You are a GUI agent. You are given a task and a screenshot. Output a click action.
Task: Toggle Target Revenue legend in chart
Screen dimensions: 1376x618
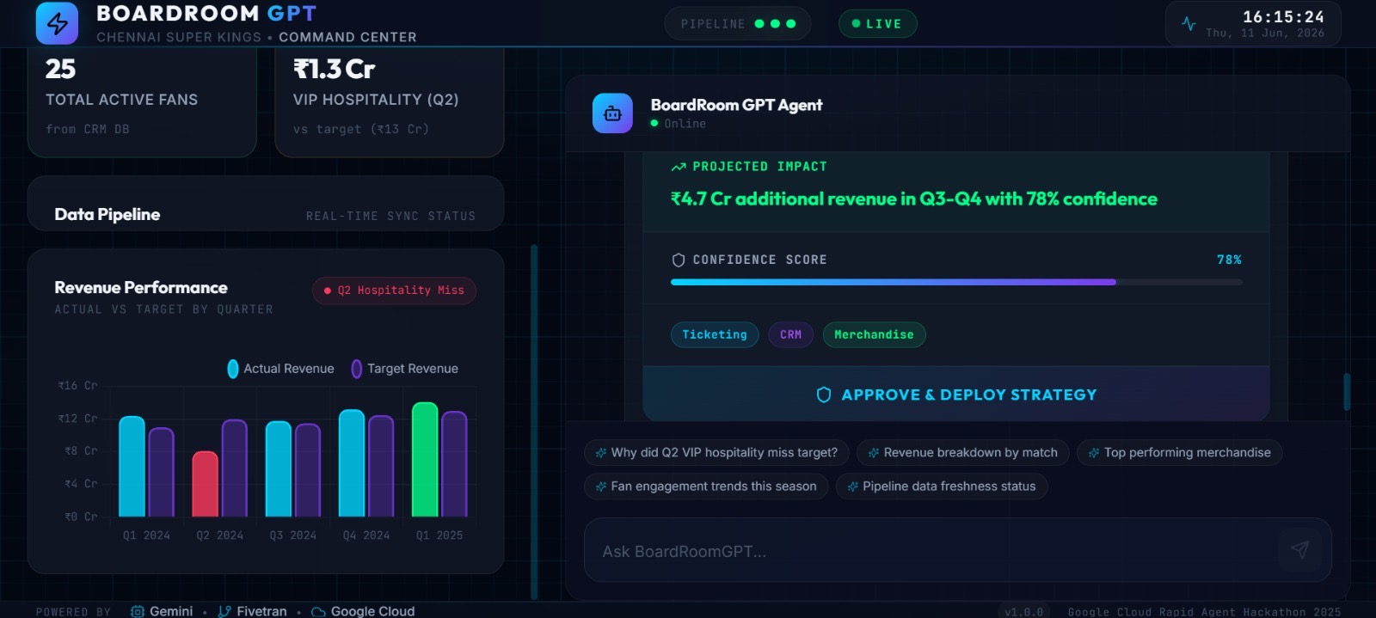point(404,369)
